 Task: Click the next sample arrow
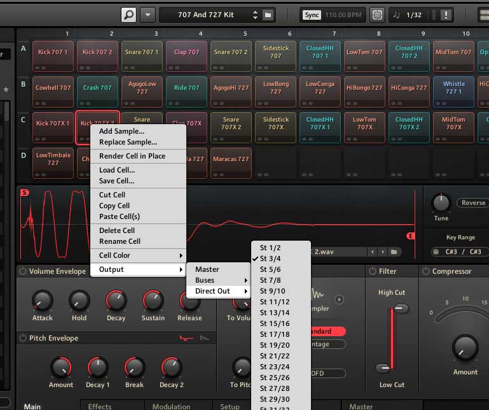click(383, 251)
